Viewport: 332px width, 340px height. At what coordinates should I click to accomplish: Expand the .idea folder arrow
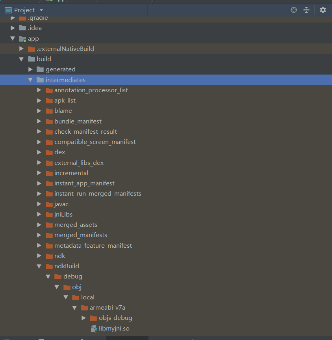pos(13,28)
